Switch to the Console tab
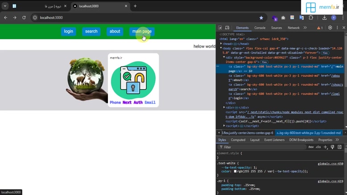Screen dimensions: 347x195 (260, 28)
